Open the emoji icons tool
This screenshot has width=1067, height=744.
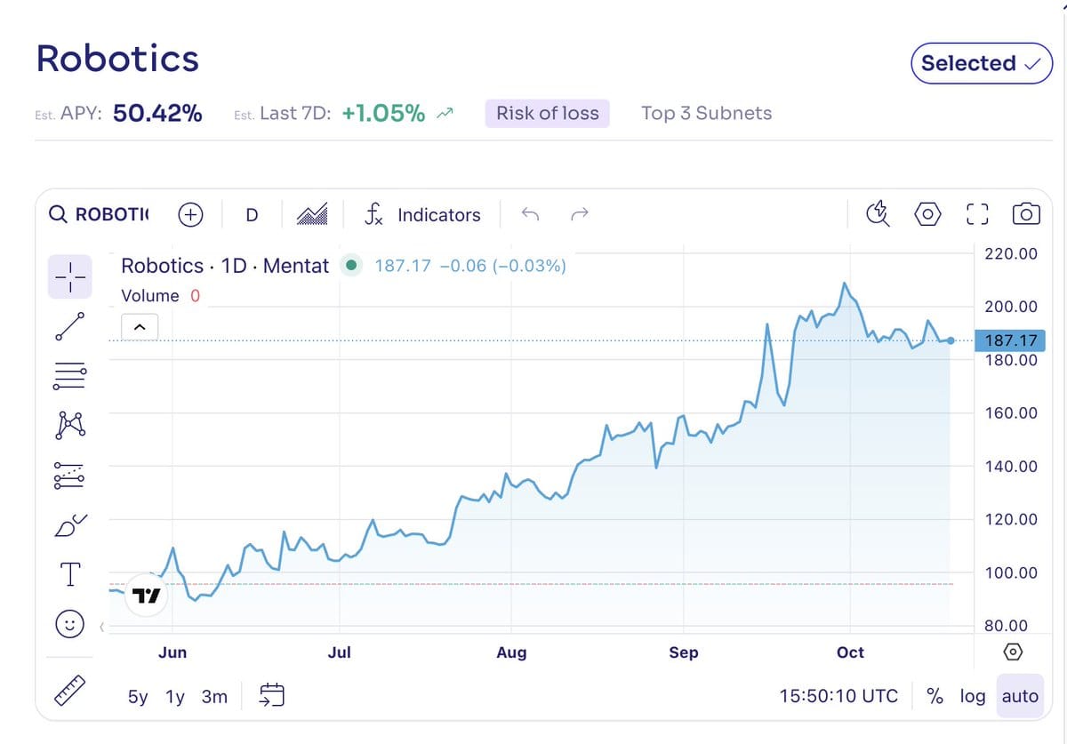click(69, 624)
